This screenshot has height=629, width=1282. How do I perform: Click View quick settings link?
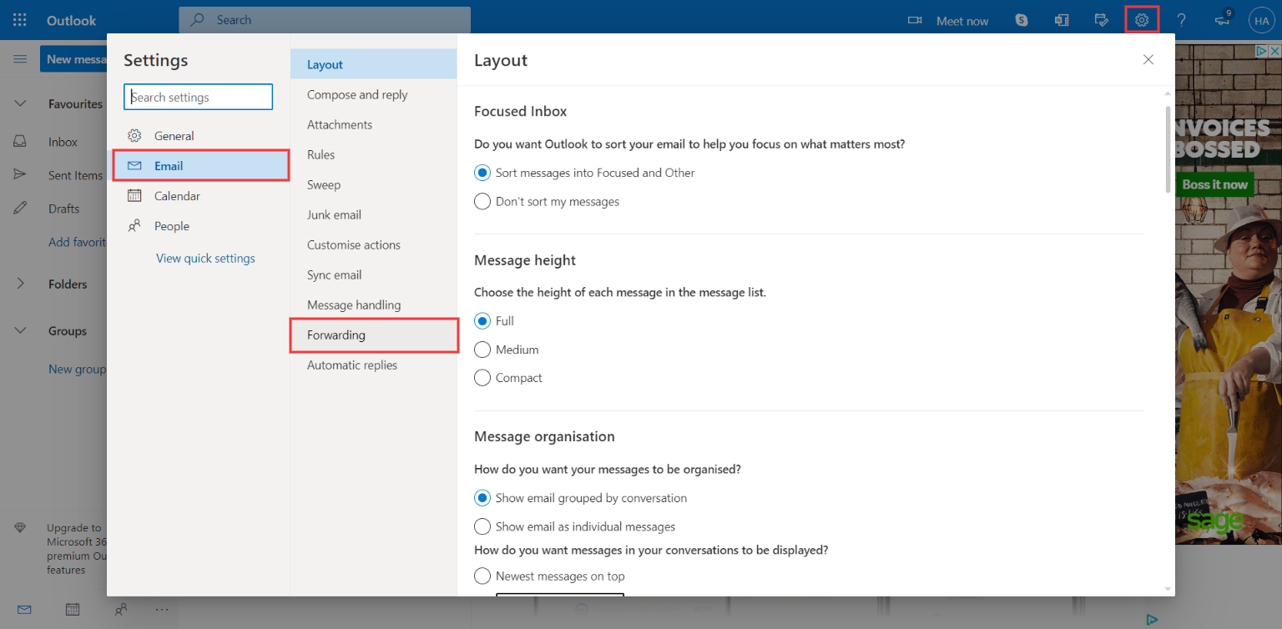[x=205, y=258]
